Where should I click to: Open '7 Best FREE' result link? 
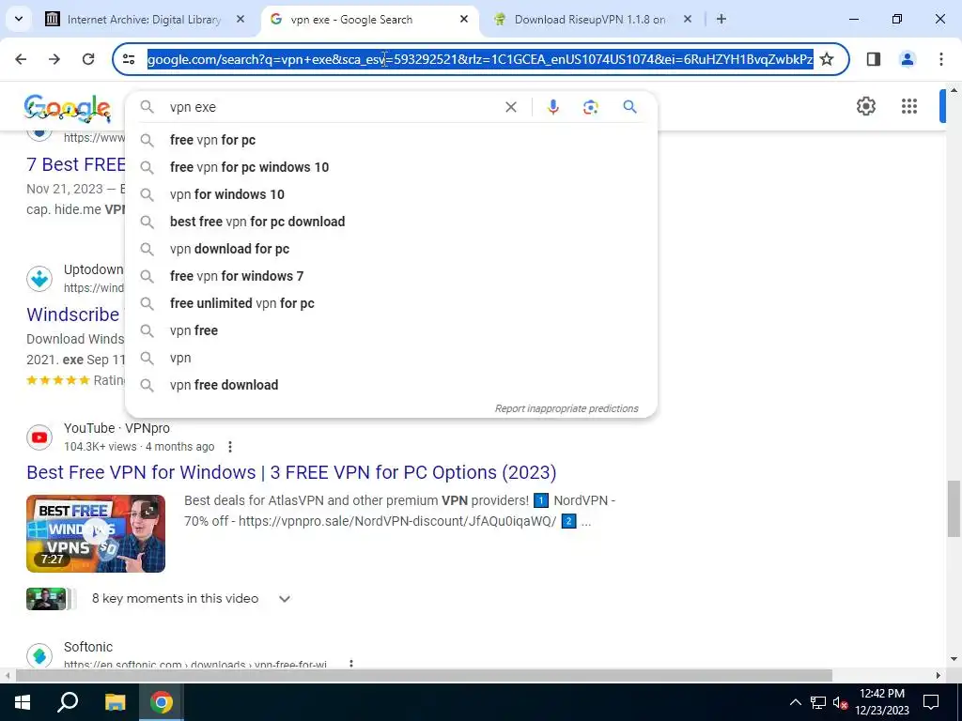tap(75, 164)
